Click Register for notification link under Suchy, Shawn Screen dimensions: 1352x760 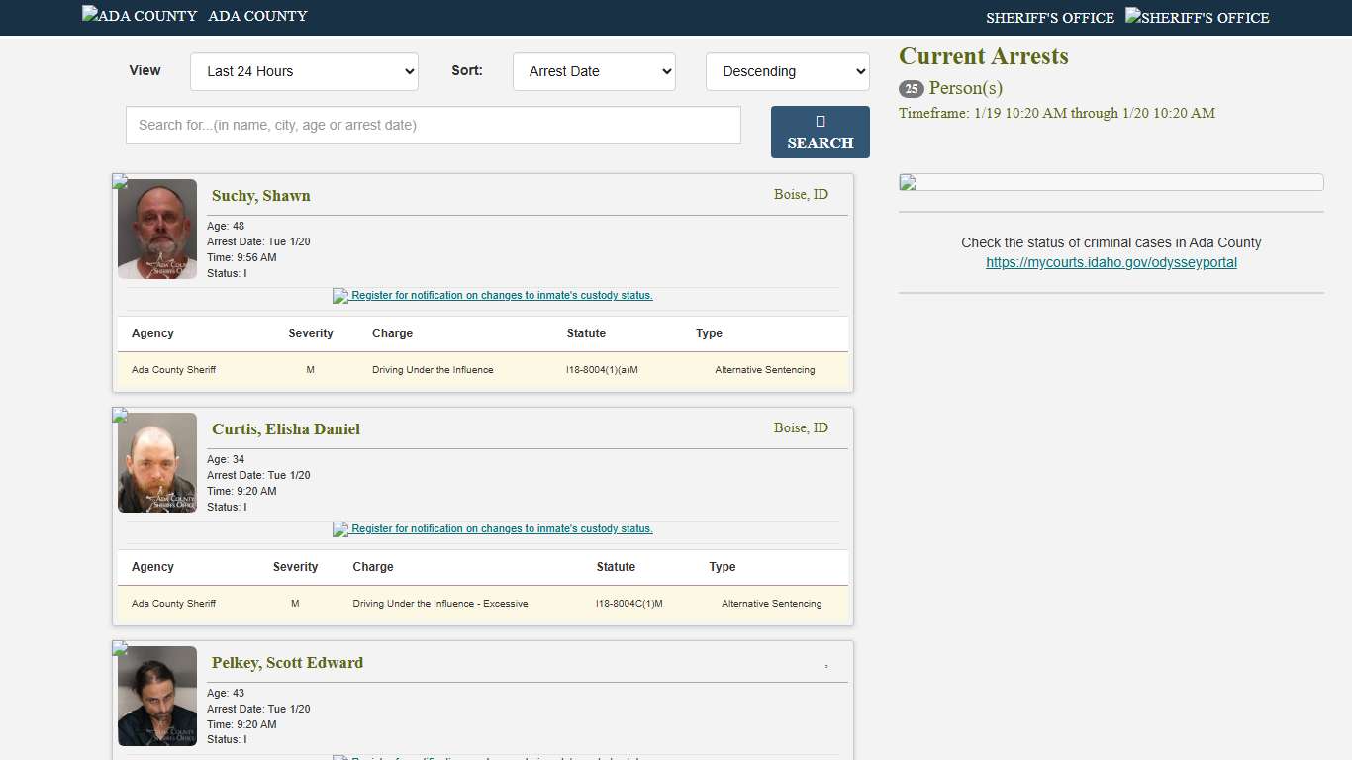(502, 295)
